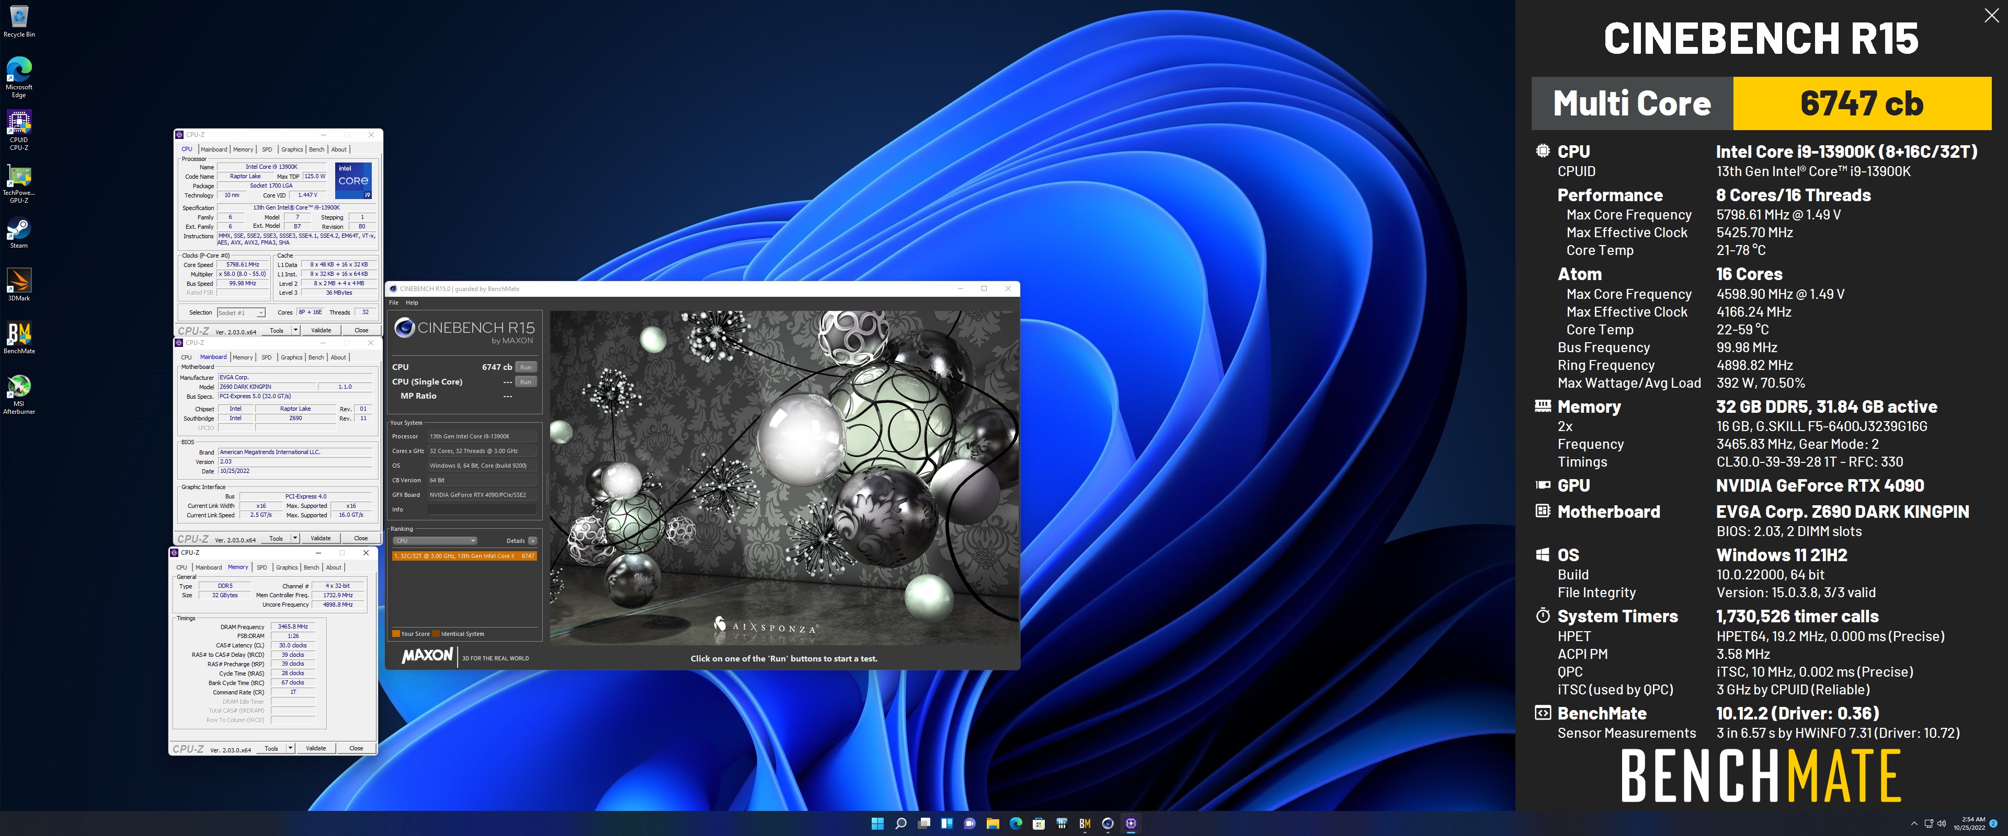2008x836 pixels.
Task: Click the Details arrow button in Cinebench Ranking
Action: pyautogui.click(x=532, y=541)
